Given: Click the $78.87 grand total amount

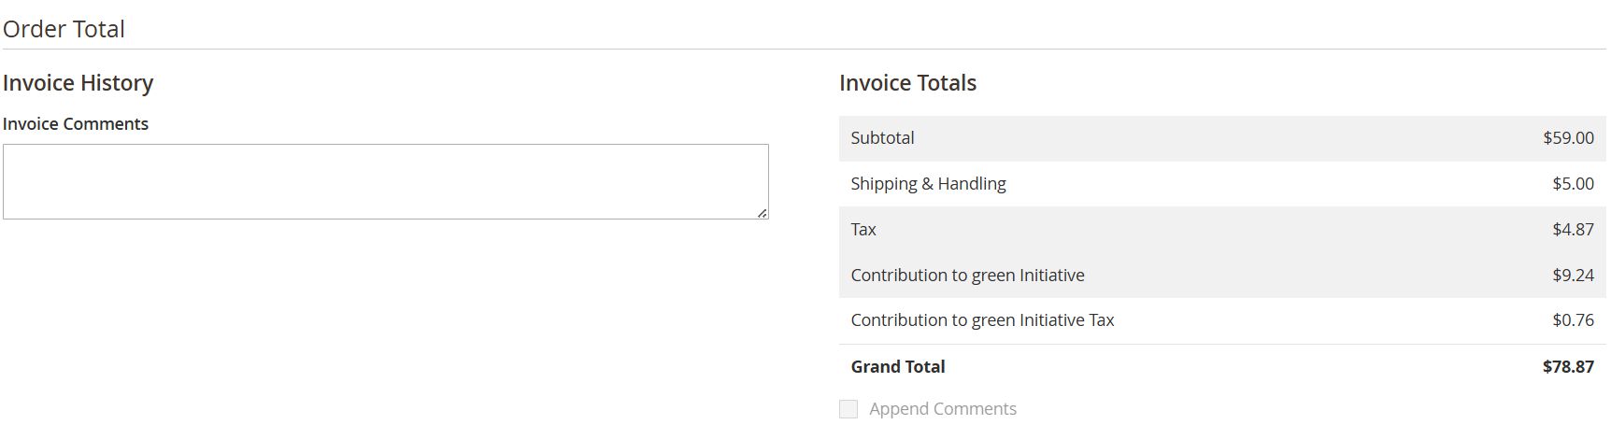Looking at the screenshot, I should tap(1568, 367).
